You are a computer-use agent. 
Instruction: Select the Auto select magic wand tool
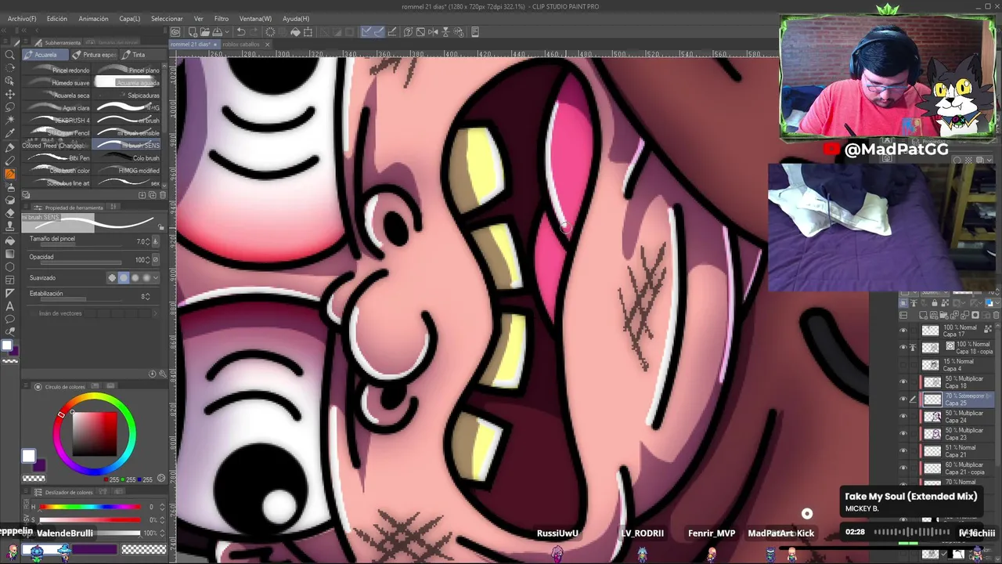click(x=9, y=121)
